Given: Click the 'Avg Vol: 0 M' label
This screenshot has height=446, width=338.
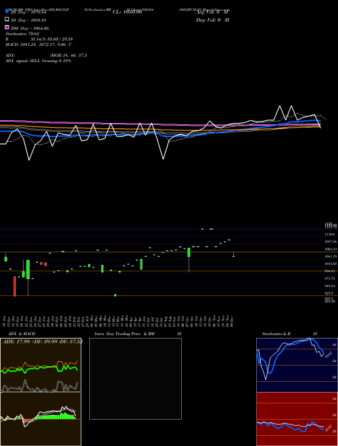Looking at the screenshot, I should [212, 12].
